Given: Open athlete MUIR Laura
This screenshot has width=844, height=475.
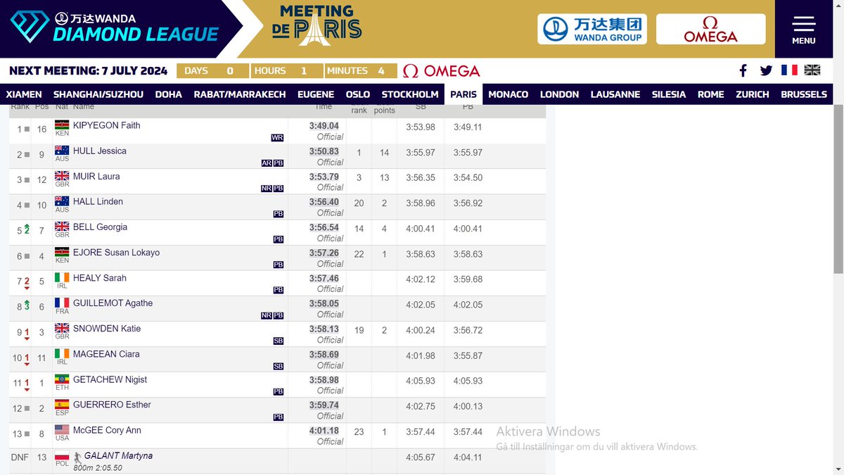Looking at the screenshot, I should pos(96,176).
